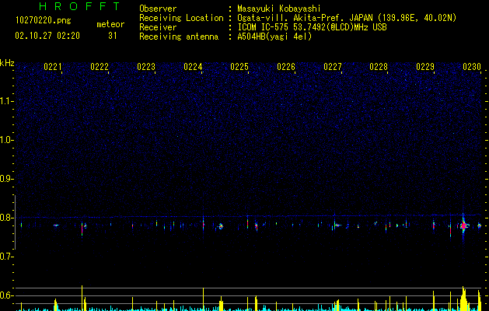Click the 0.6 kHz axis label
This screenshot has height=311, width=489.
[6, 295]
